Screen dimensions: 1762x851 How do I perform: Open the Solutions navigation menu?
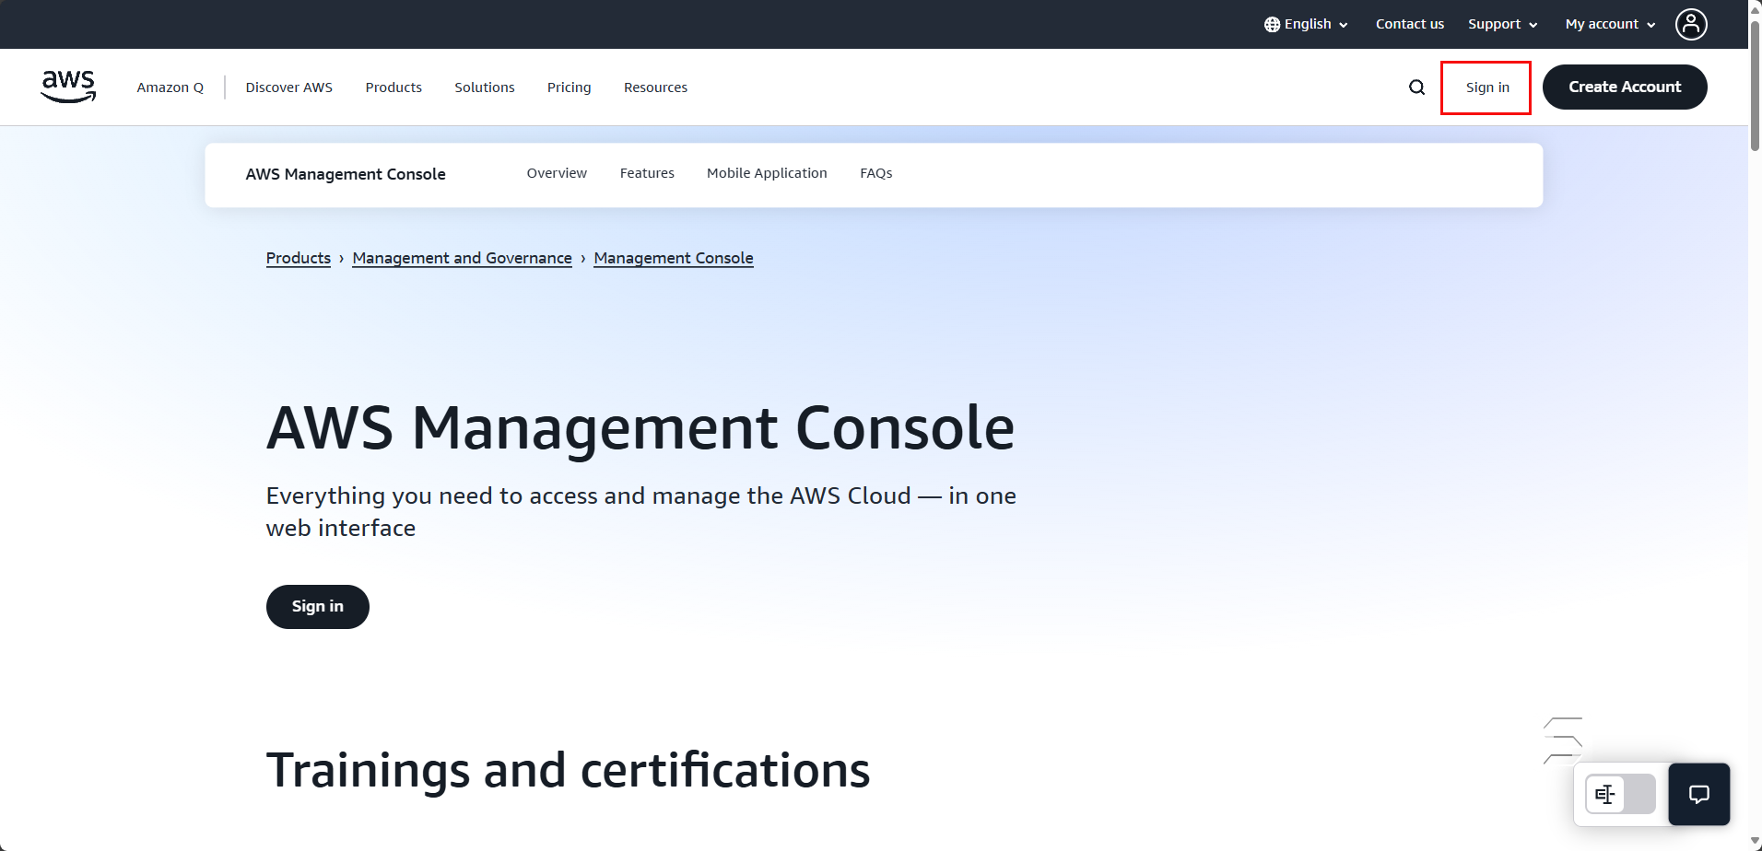coord(484,87)
